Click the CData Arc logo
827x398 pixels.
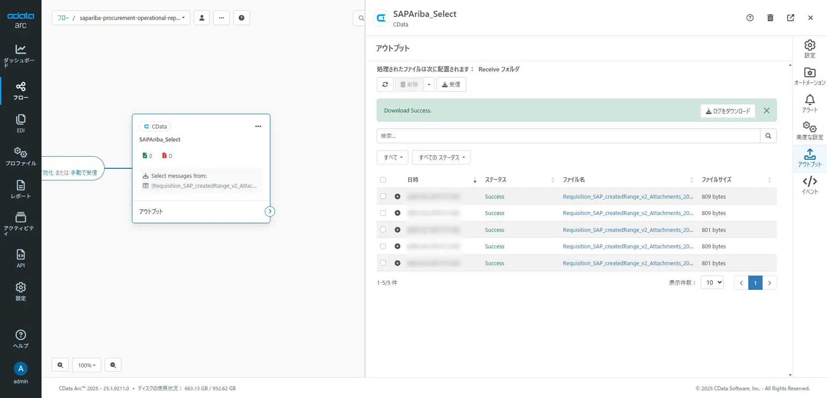[x=20, y=20]
